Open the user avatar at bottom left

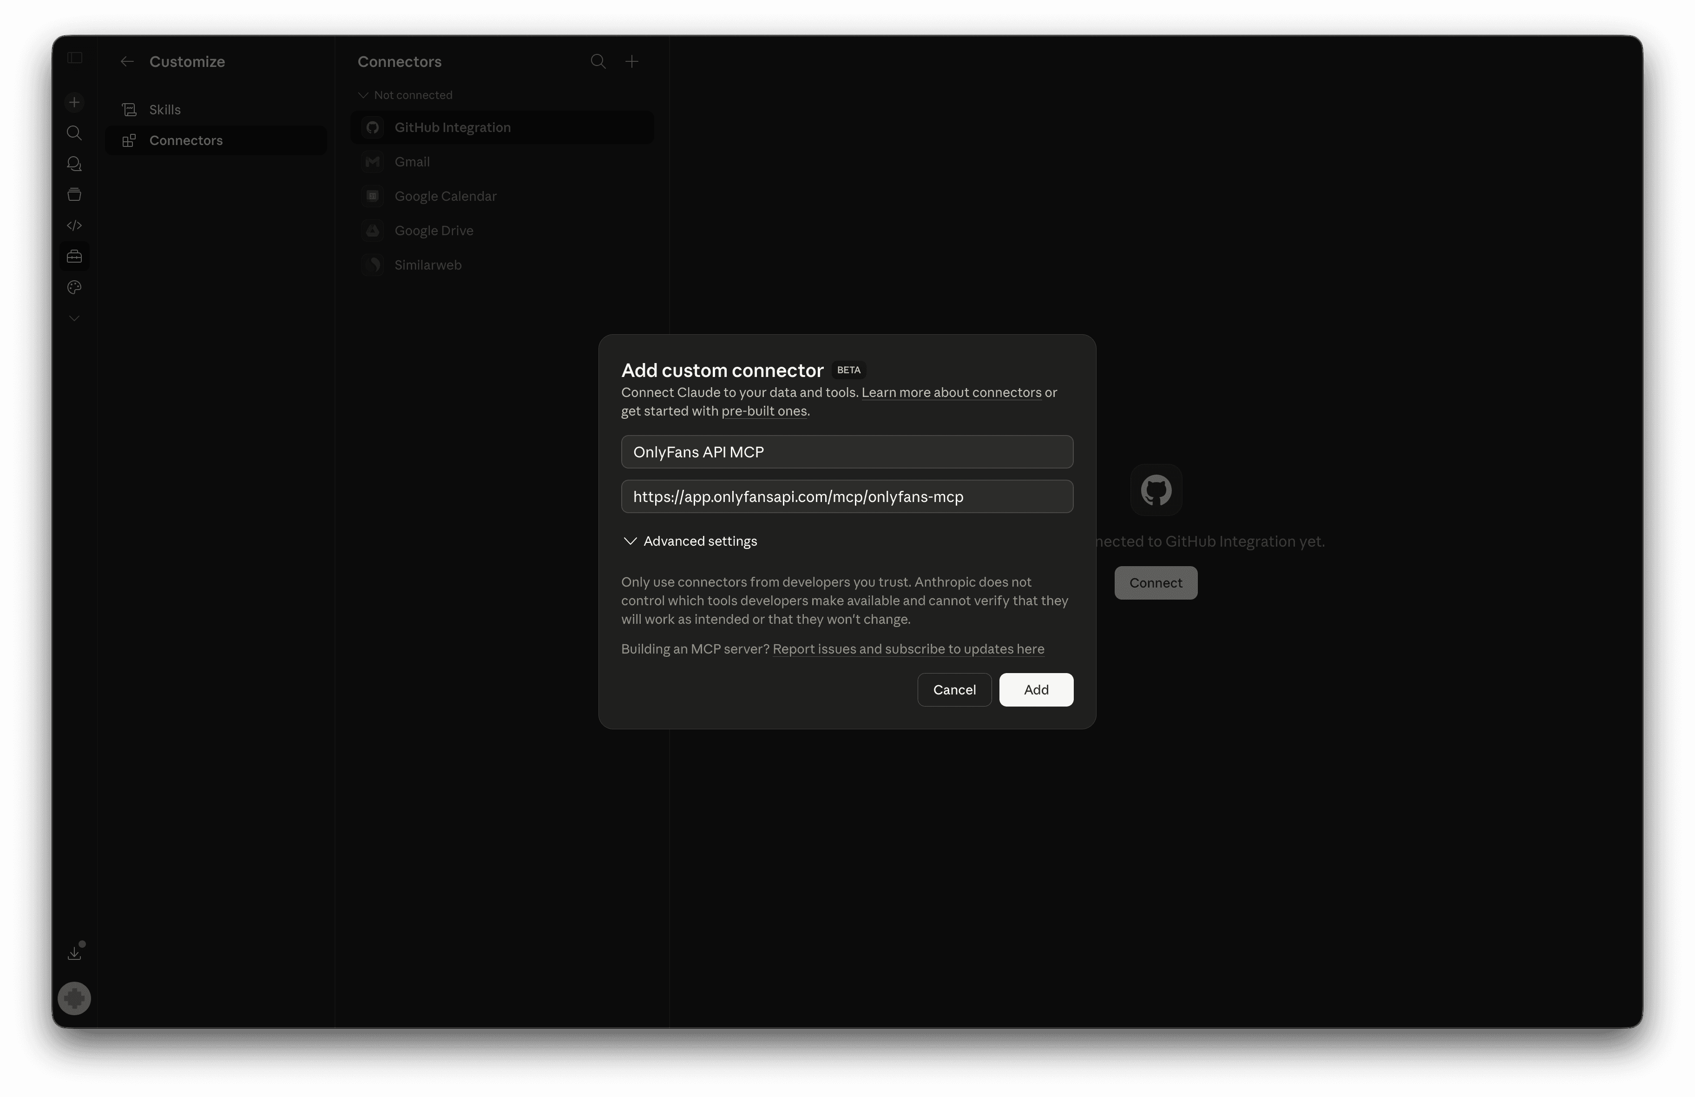pos(74,998)
